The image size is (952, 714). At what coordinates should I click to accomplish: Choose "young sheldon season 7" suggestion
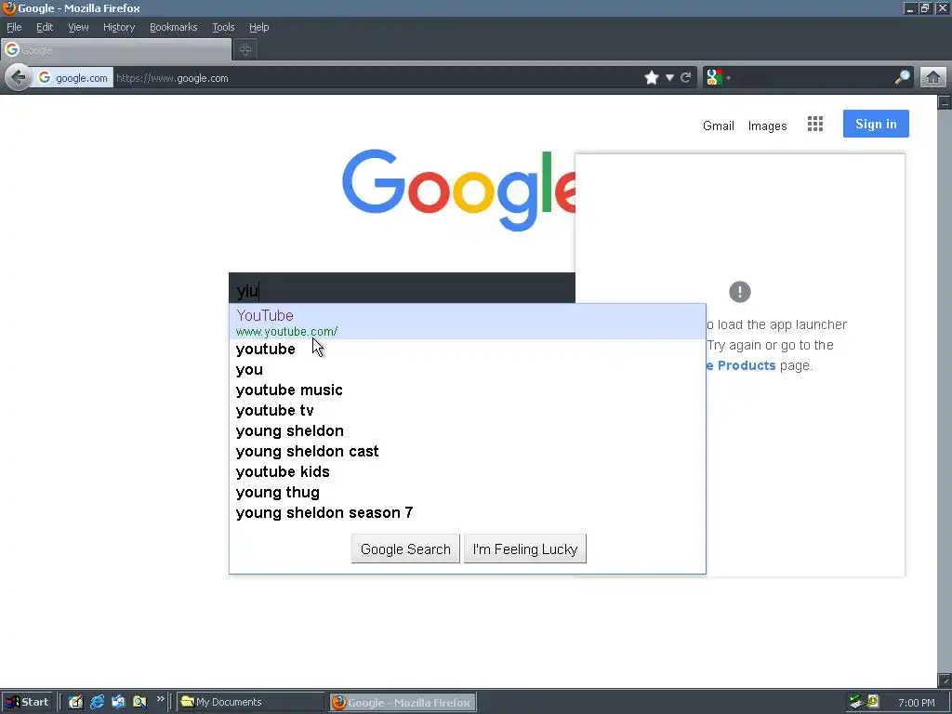(x=467, y=513)
